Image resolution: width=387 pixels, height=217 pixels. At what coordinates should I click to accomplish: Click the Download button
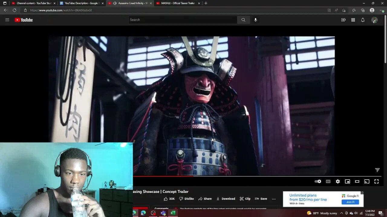point(226,199)
